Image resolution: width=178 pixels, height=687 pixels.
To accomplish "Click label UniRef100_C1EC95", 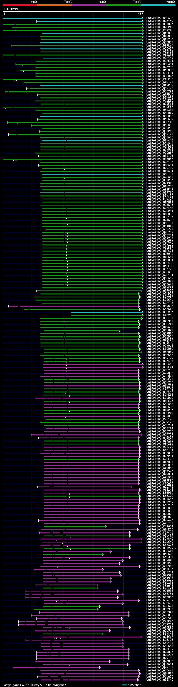I will (x=160, y=79).
